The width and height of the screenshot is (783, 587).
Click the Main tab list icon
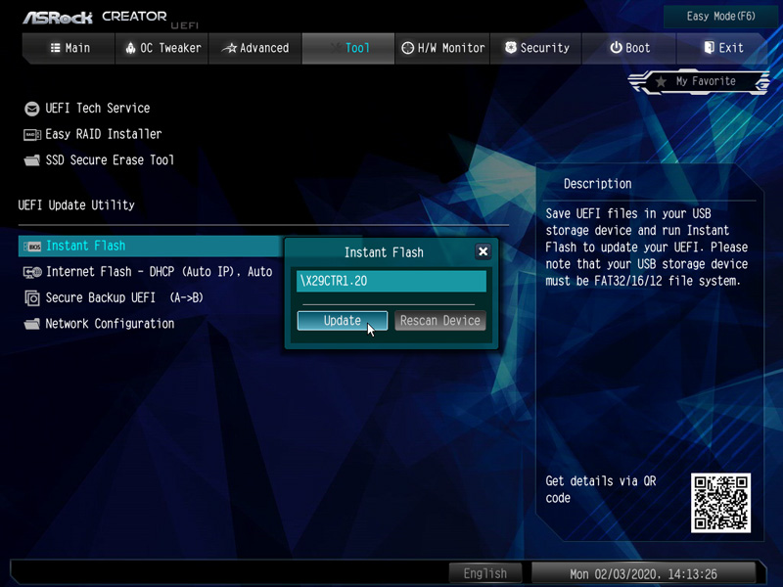coord(56,48)
